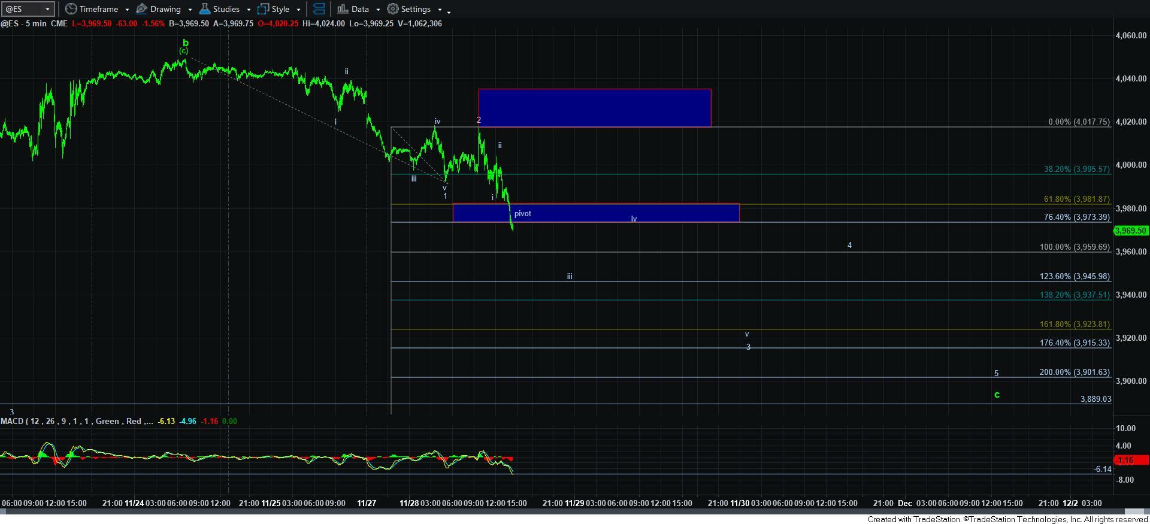Click the Drawing pen icon
The width and height of the screenshot is (1150, 524).
point(142,9)
